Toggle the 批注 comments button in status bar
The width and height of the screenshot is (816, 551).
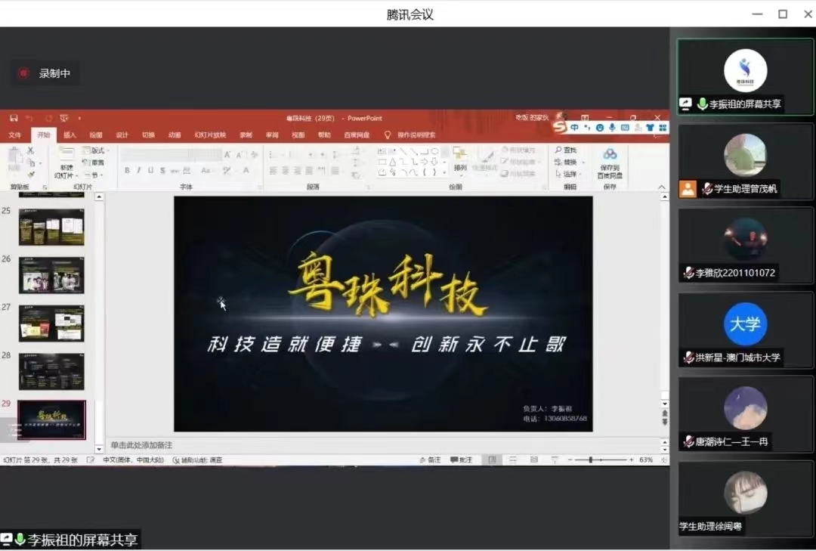click(461, 460)
